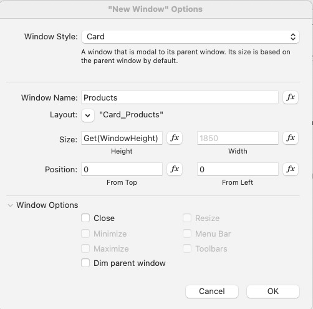Check the Resize option
The width and height of the screenshot is (313, 309).
coord(187,218)
